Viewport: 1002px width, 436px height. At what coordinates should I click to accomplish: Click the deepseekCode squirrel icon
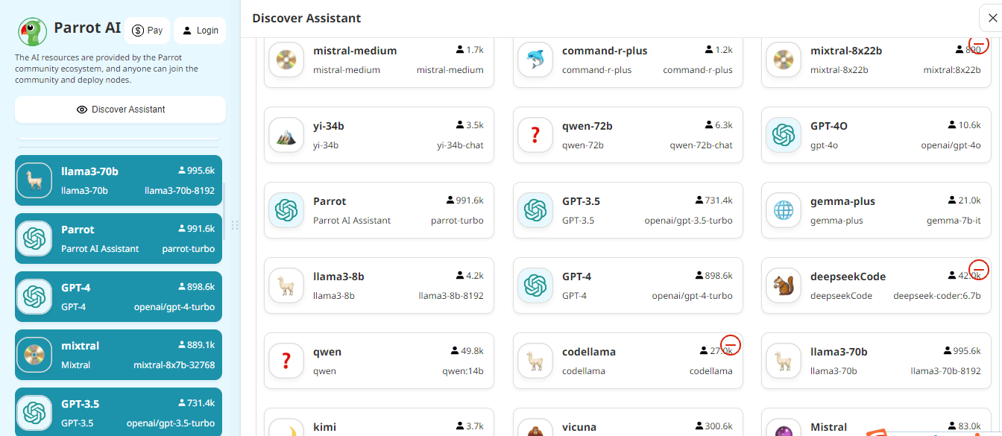[x=784, y=286]
